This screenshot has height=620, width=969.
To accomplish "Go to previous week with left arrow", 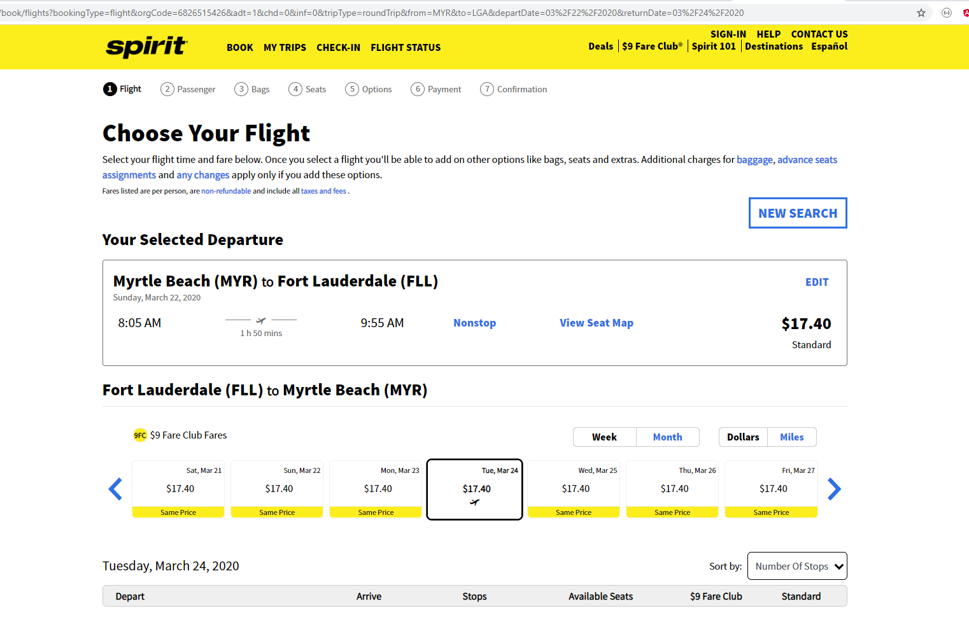I will [x=115, y=489].
